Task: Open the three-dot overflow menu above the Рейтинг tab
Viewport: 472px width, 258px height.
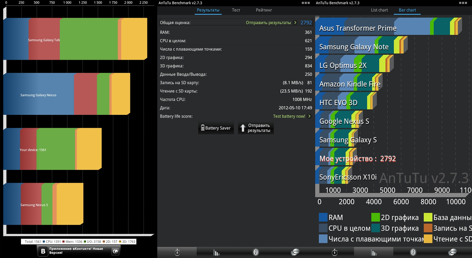Action: pos(306,3)
